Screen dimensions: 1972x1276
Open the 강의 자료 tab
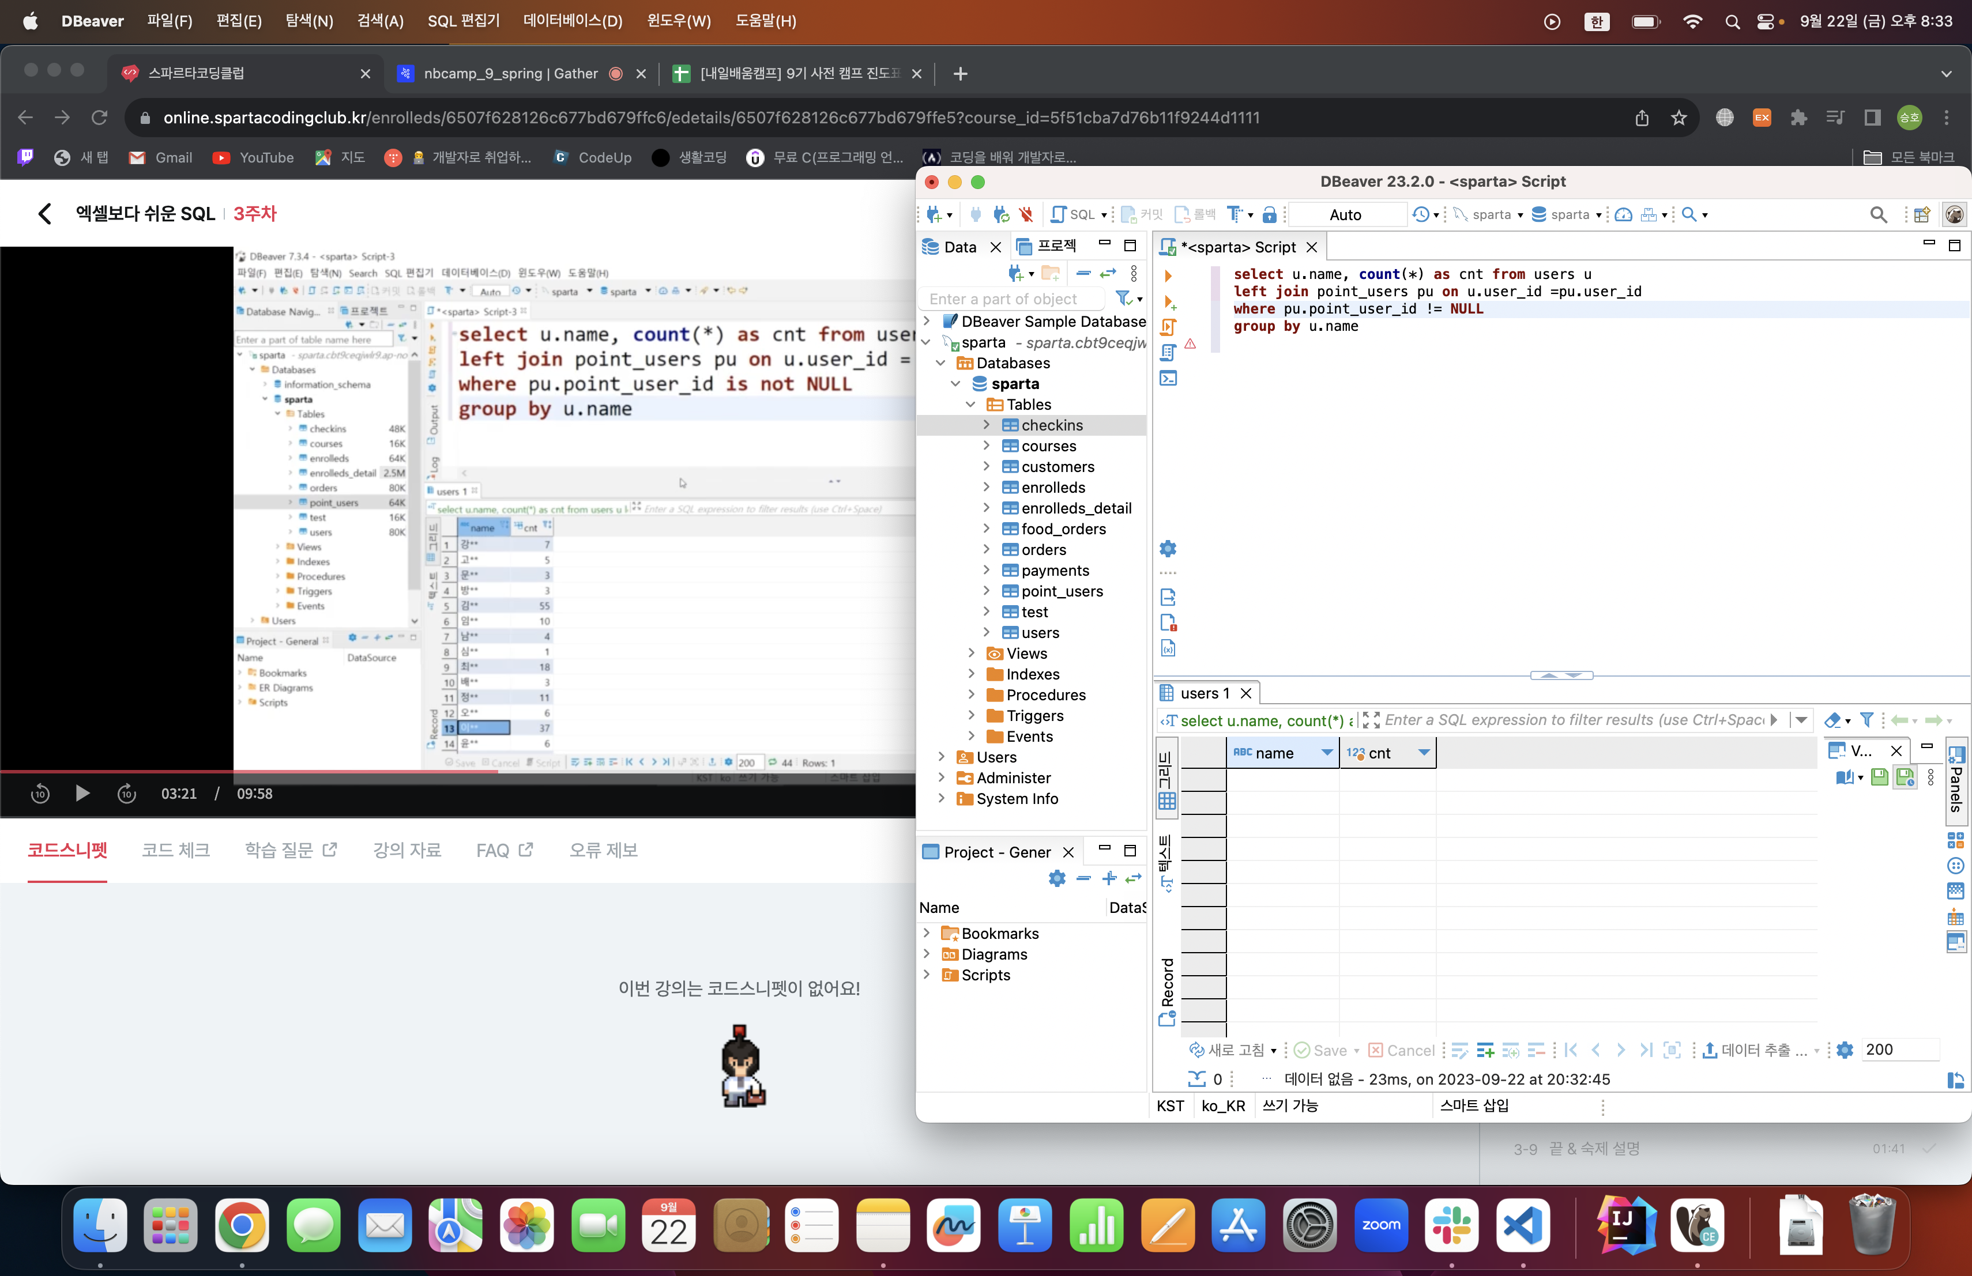(407, 851)
